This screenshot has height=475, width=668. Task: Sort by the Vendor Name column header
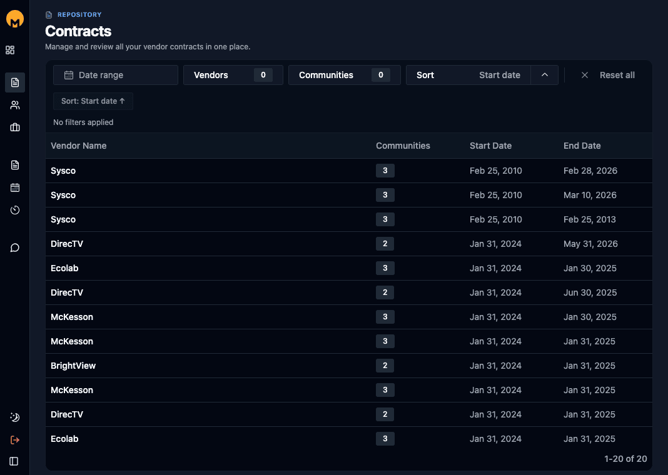click(78, 146)
